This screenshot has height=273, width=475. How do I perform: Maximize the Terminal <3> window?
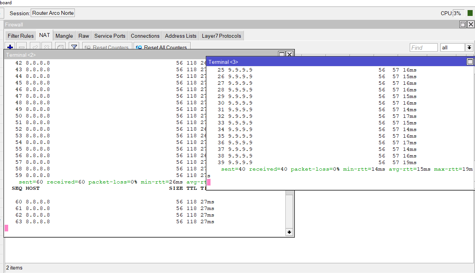[x=470, y=62]
